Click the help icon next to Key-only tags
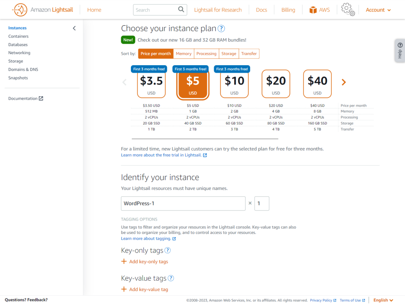Image resolution: width=405 pixels, height=306 pixels. (167, 250)
